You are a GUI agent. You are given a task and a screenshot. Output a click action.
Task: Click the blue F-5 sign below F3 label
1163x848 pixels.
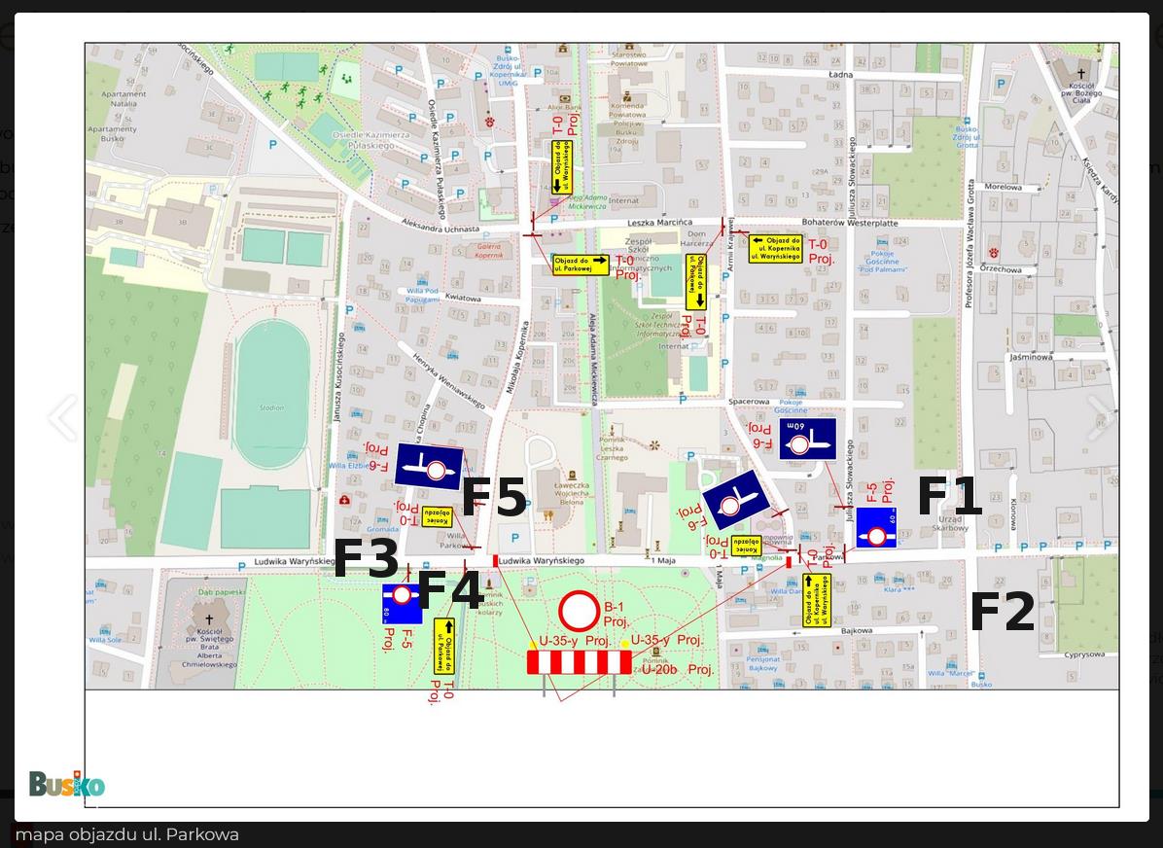(402, 603)
